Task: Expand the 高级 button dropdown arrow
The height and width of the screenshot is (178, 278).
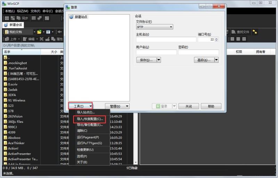Action: (x=216, y=60)
